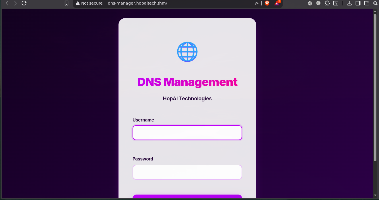Open the Brave Wallet icon
Screen dimensions: 379x200
pos(366,3)
